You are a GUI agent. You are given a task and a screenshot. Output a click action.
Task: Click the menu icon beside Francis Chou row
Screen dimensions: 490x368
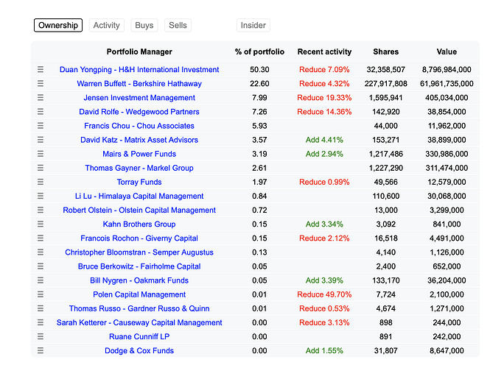point(41,125)
